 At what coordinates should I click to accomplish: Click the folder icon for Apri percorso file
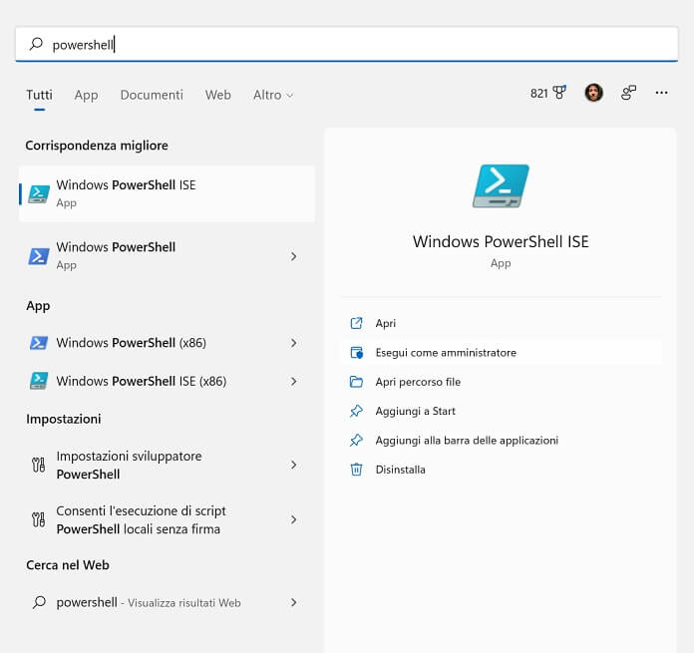(356, 382)
